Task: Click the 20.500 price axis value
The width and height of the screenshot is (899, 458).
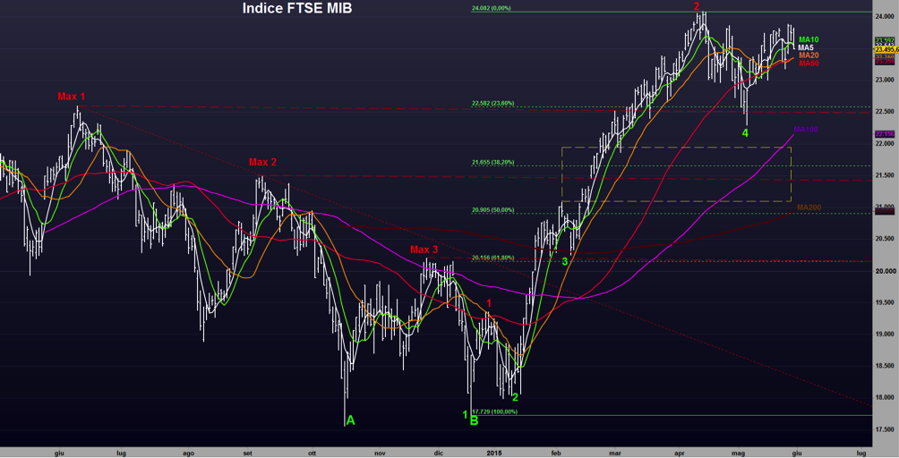Action: click(x=884, y=239)
